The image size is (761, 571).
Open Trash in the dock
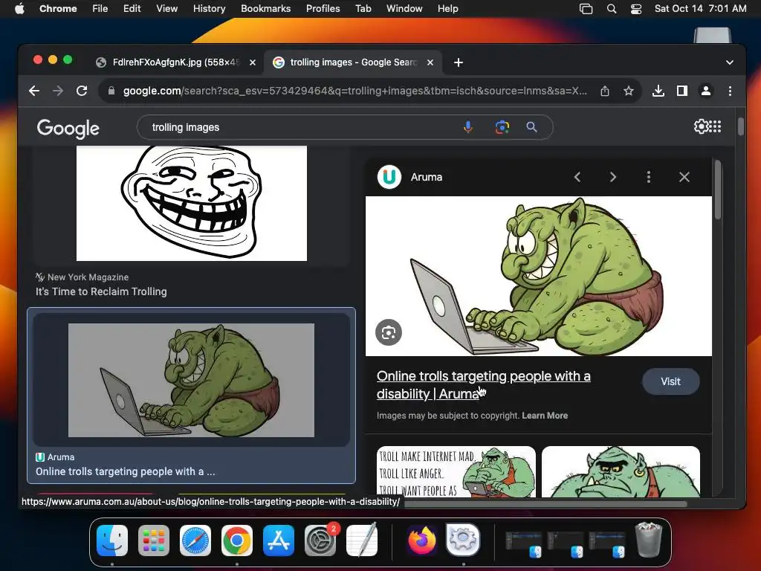coord(649,539)
